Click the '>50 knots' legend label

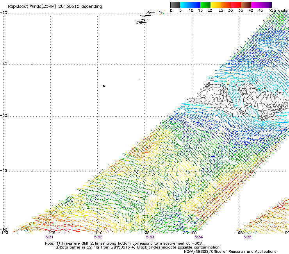point(278,11)
